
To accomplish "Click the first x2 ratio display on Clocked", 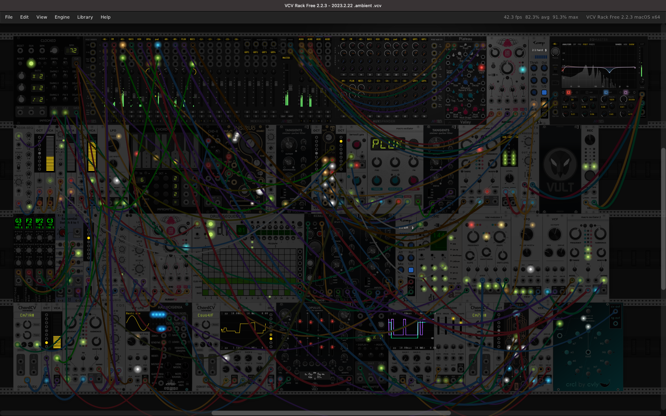I will point(38,76).
